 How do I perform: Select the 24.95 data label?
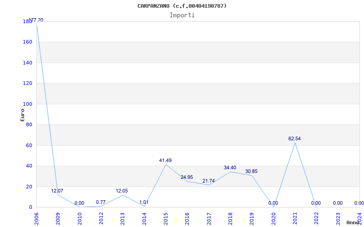click(x=187, y=177)
